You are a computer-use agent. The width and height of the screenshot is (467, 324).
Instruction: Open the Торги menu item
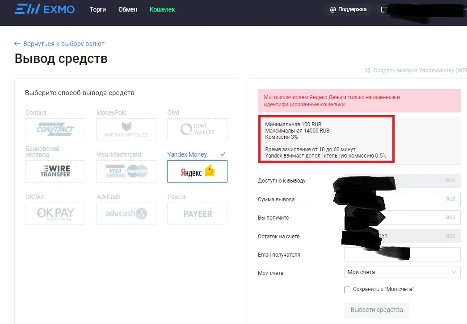(98, 9)
